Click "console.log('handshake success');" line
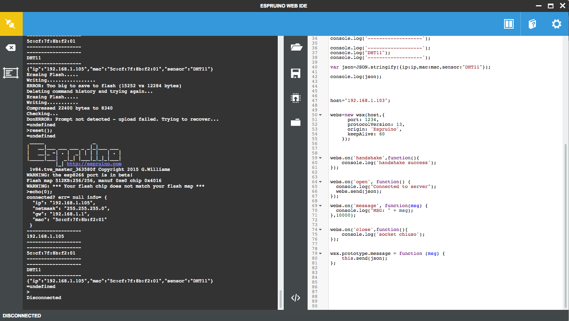 tap(389, 163)
